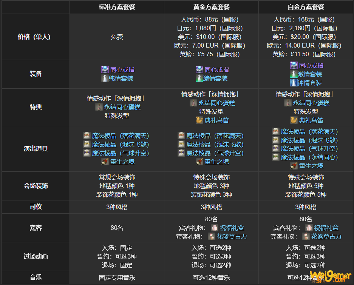Open 祝福礼盒 link in 黄金方案套餐 column
This screenshot has width=354, height=285.
(x=232, y=228)
